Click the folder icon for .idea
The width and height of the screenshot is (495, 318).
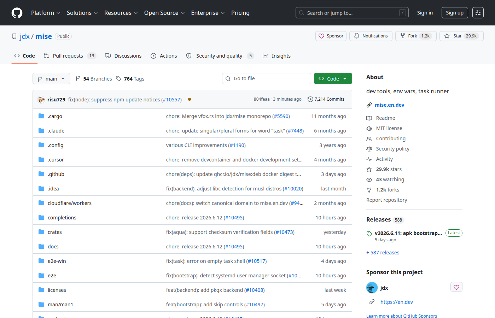[x=41, y=188]
